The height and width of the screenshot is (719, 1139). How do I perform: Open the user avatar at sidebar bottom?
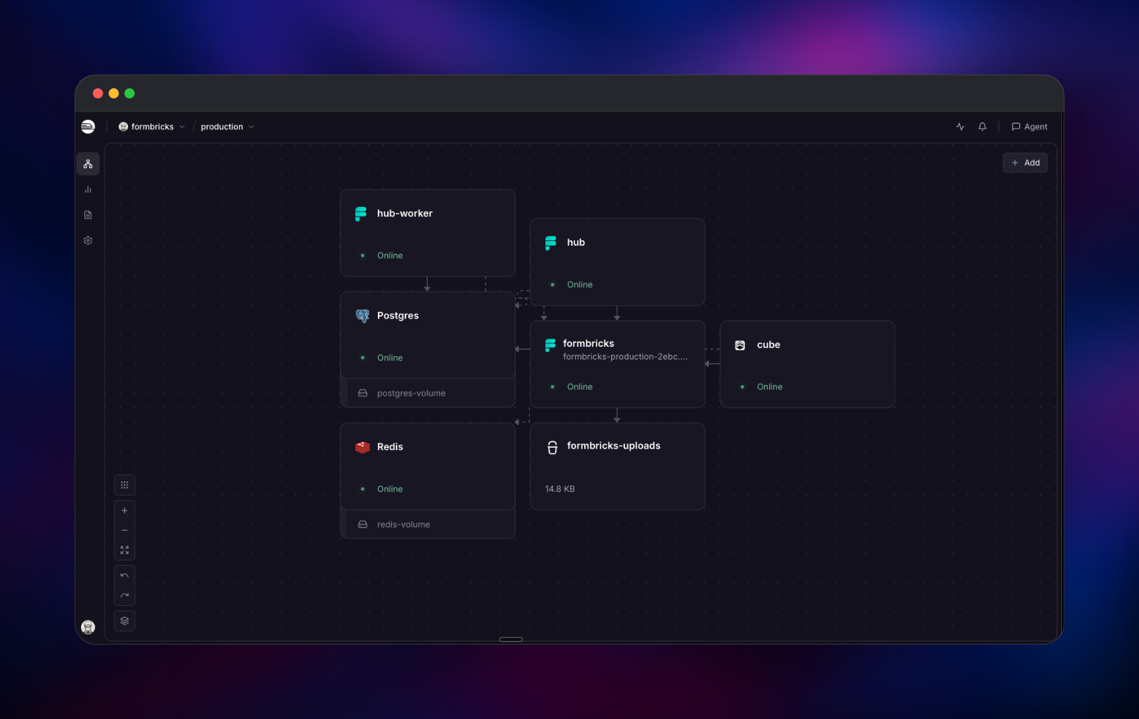88,627
